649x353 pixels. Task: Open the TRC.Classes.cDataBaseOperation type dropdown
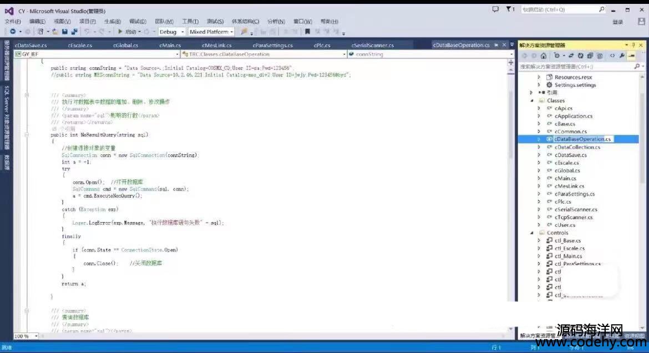click(x=263, y=54)
